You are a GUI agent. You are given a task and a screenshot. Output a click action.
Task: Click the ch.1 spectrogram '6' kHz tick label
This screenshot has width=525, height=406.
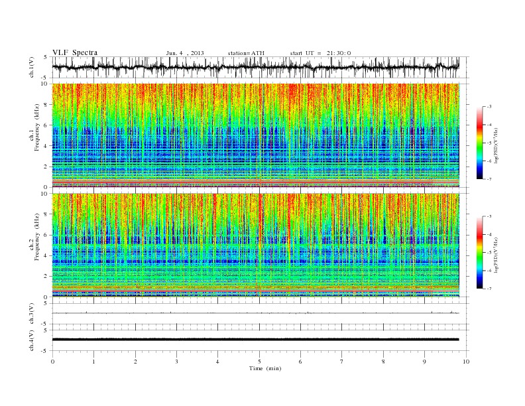point(46,125)
